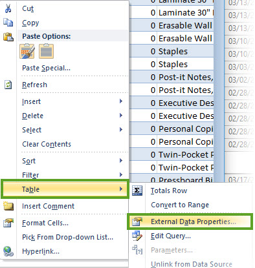Click the Insert Comment note icon
The width and height of the screenshot is (255, 268).
coord(8,206)
